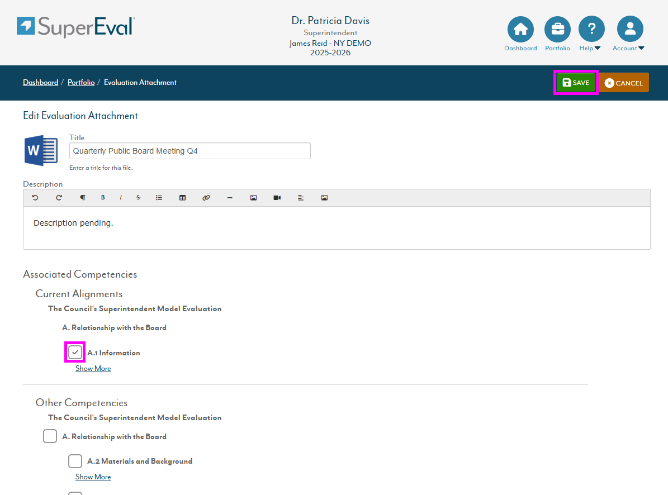668x495 pixels.
Task: Open the Help dropdown menu
Action: [x=591, y=33]
